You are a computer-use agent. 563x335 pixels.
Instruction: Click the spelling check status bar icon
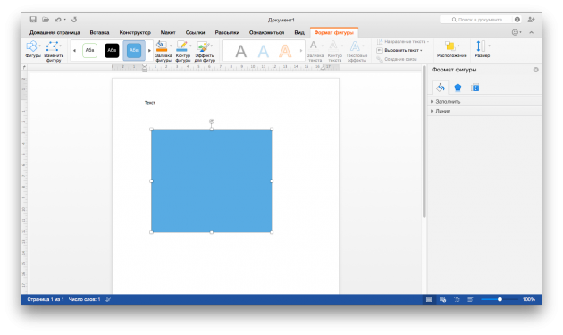107,299
